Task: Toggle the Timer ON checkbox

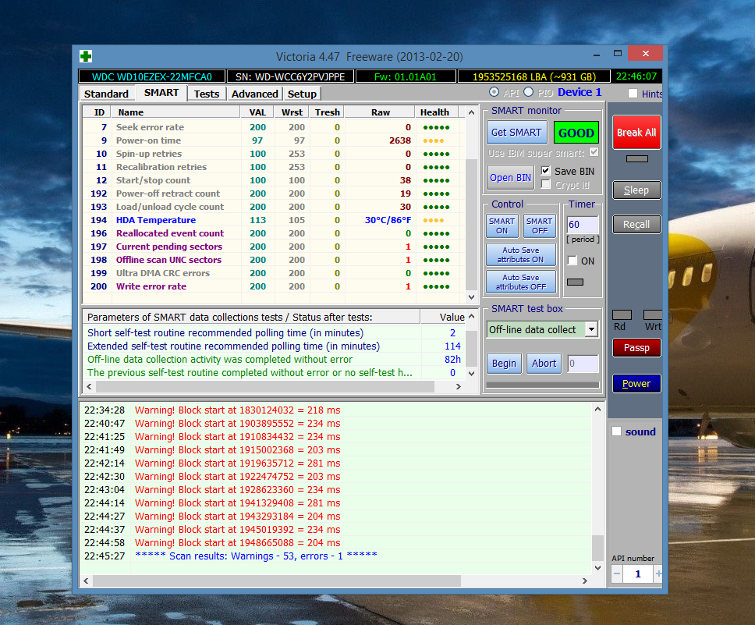Action: tap(572, 261)
